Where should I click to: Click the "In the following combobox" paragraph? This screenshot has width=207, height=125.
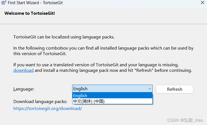[103, 48]
